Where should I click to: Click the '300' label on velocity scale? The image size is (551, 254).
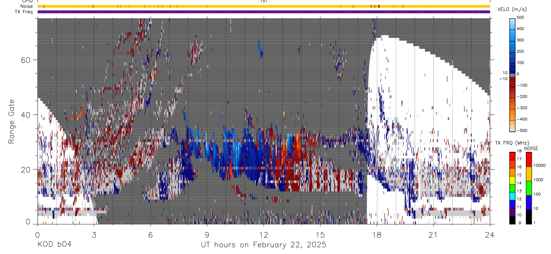pos(520,40)
